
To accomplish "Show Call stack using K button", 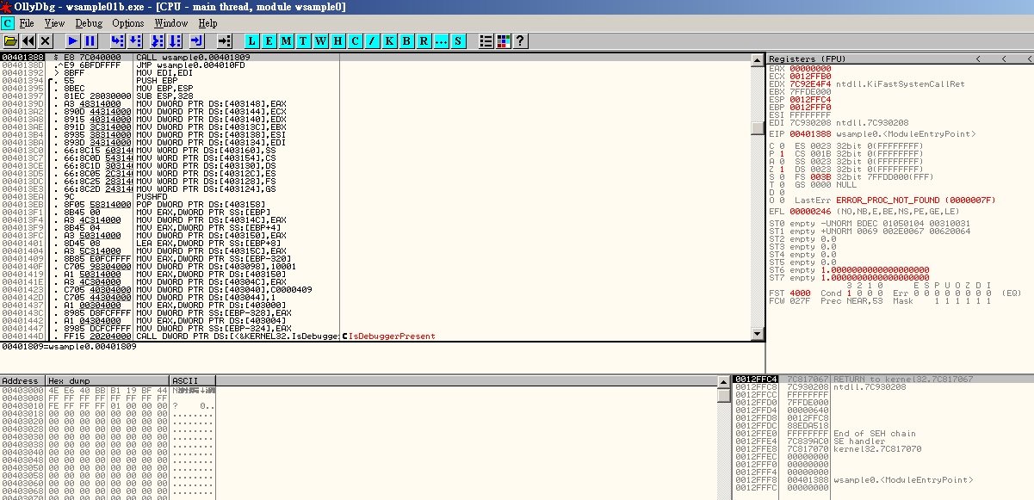I will pyautogui.click(x=390, y=40).
